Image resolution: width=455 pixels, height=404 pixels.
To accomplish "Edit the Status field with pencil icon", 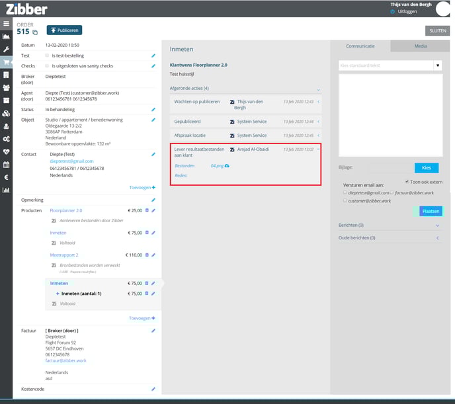I will coord(153,109).
